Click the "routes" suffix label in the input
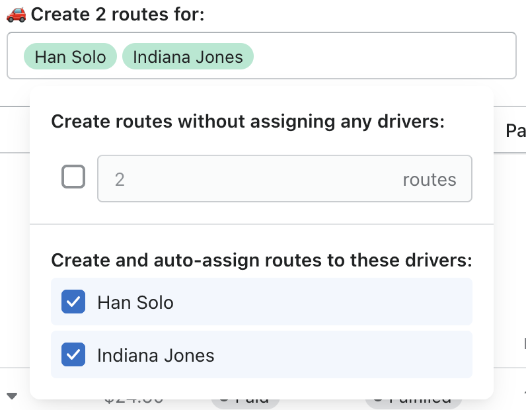Viewport: 526px width, 410px height. [x=430, y=179]
